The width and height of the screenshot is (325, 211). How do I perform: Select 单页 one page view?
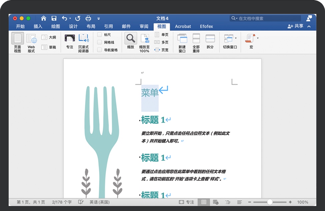coord(161,35)
